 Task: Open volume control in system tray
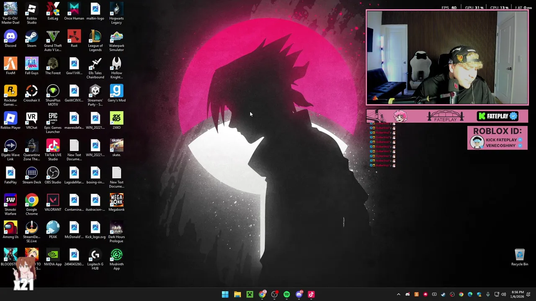(504, 294)
